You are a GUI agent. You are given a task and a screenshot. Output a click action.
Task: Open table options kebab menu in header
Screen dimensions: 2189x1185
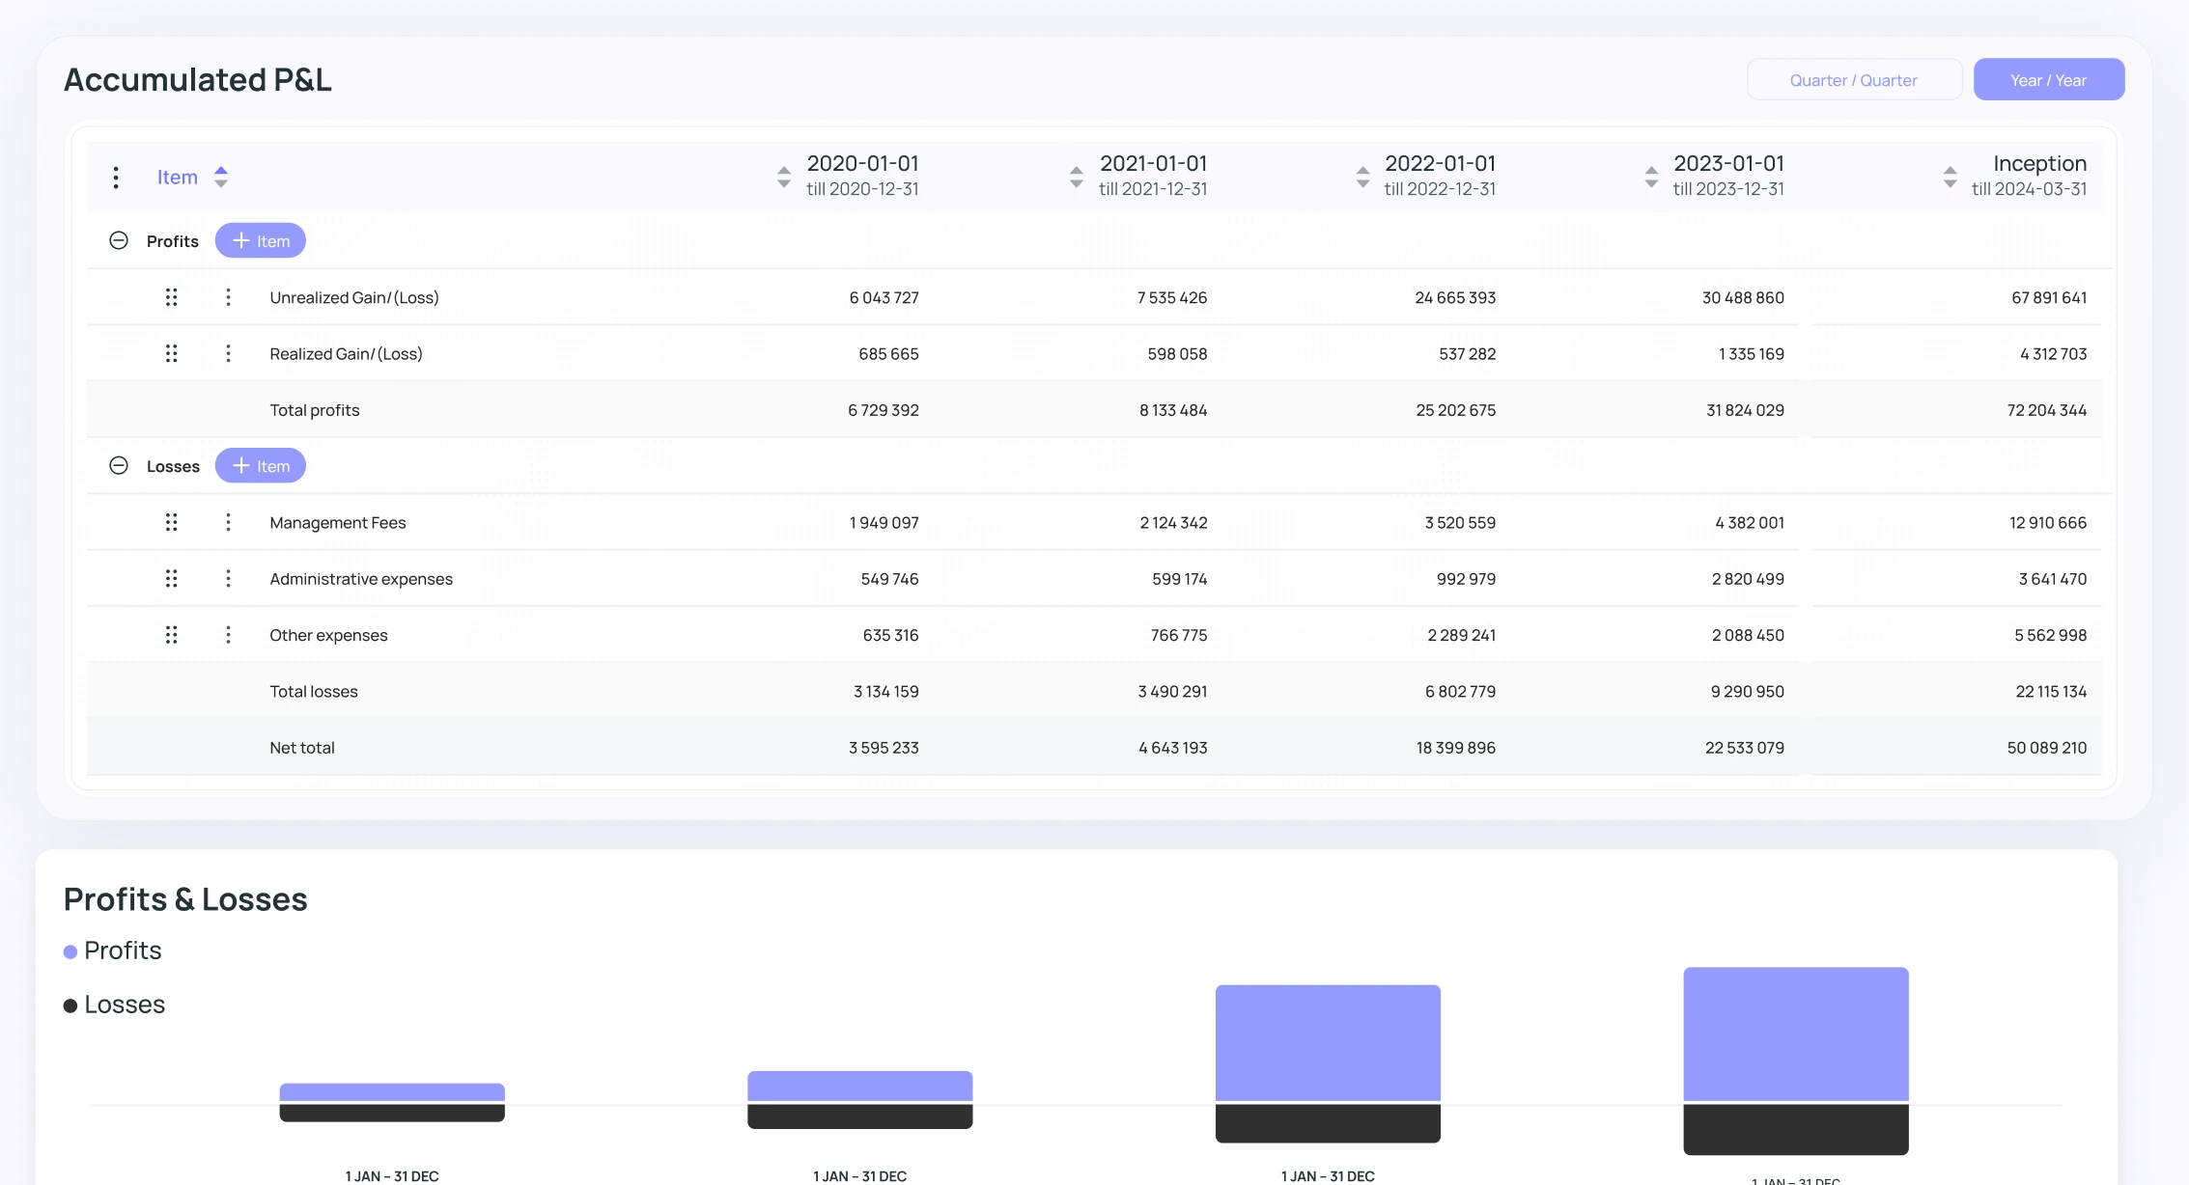pyautogui.click(x=116, y=178)
